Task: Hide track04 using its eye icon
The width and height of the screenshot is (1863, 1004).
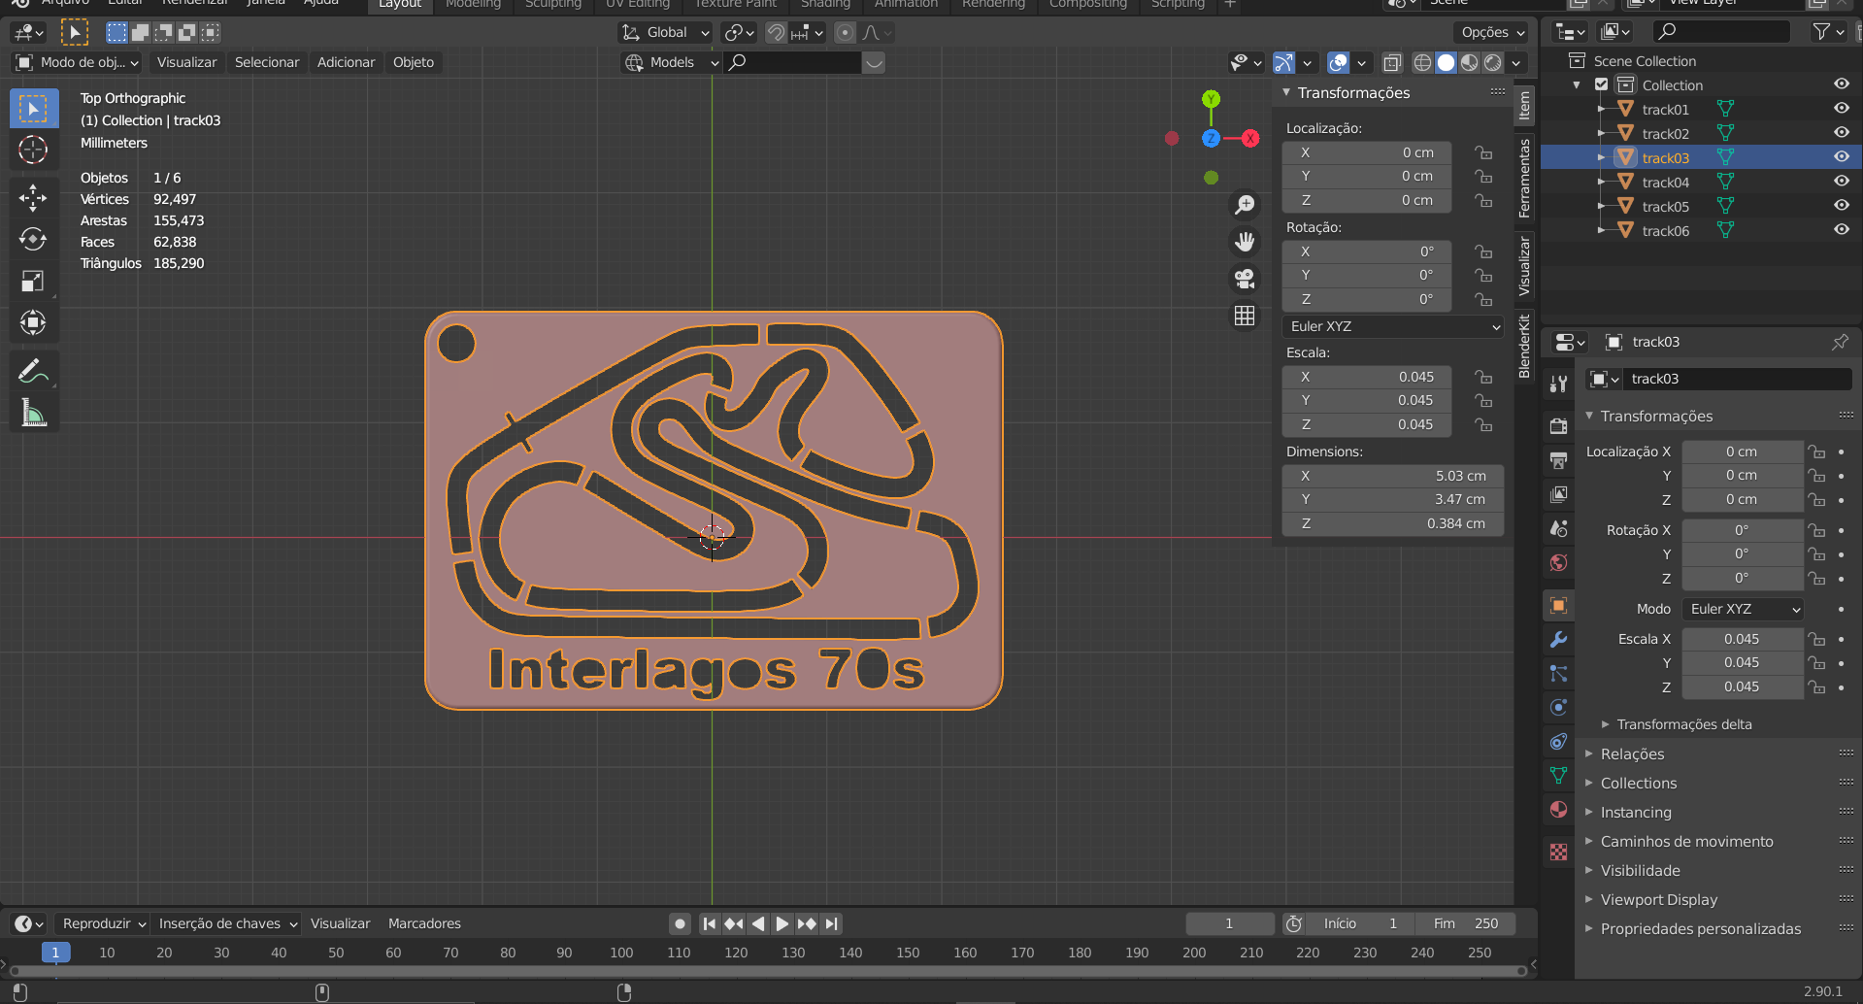Action: 1841,182
